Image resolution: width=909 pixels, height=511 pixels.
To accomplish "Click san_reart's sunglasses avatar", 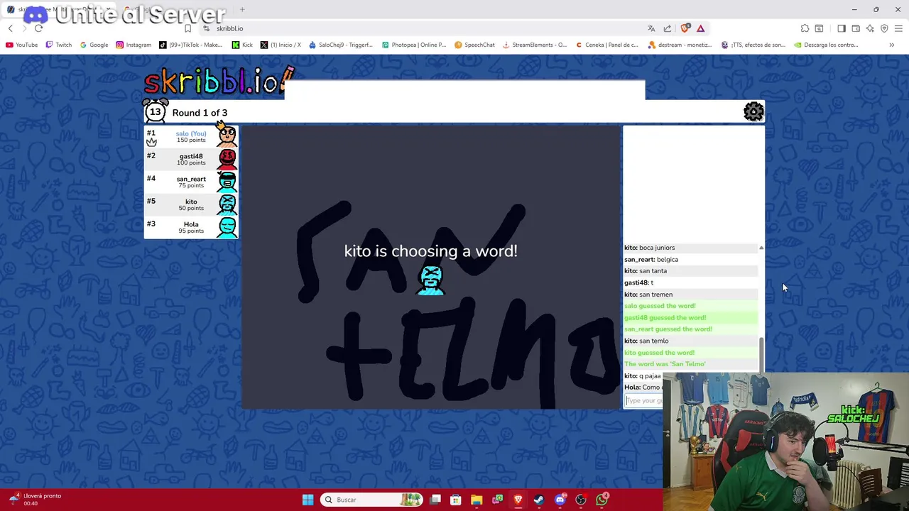I will click(x=227, y=182).
